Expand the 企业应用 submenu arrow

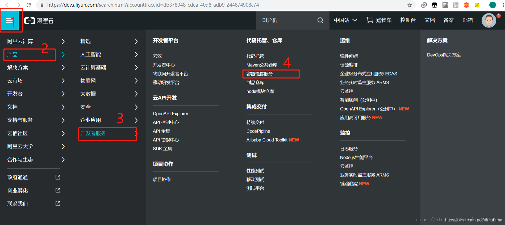point(136,120)
